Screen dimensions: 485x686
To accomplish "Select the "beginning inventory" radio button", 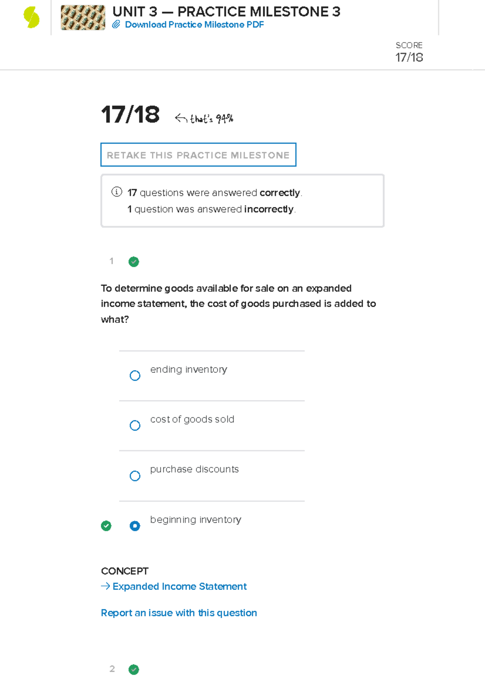I will (135, 526).
